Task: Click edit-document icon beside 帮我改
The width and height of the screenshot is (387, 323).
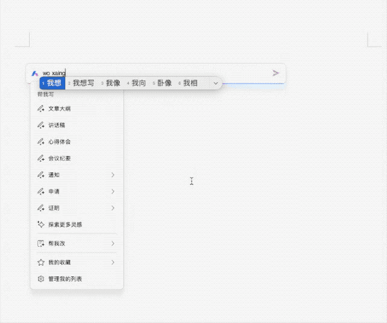Action: (x=41, y=244)
